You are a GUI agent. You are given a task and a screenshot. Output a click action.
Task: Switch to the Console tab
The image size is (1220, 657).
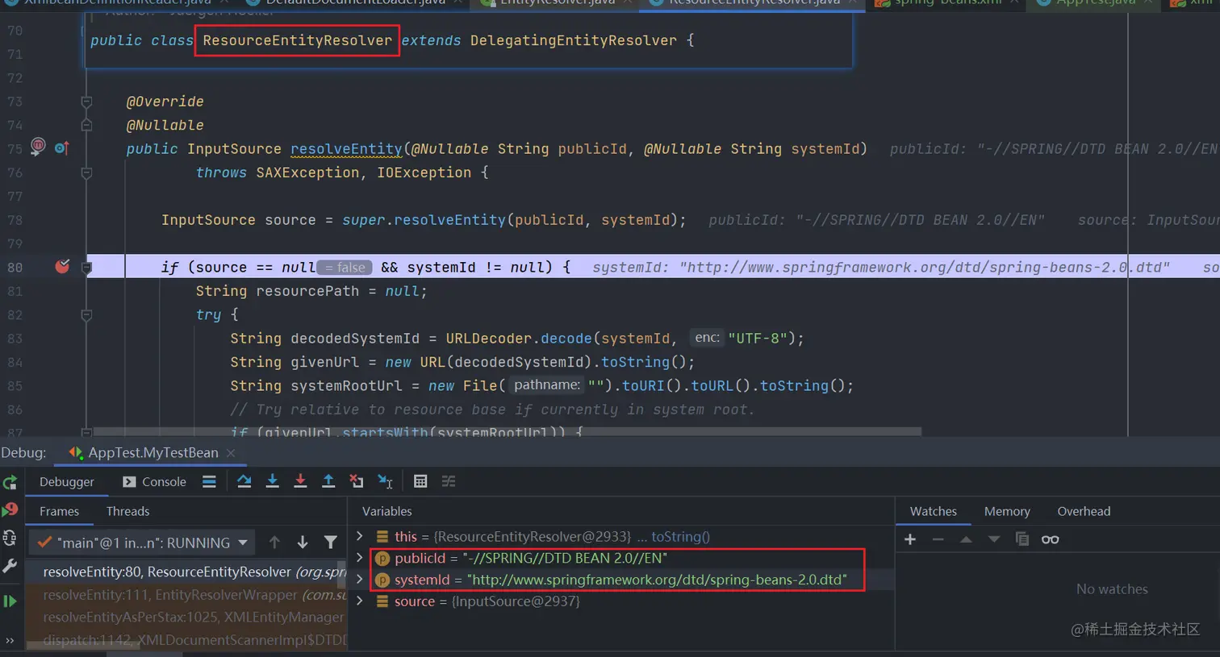coord(154,481)
